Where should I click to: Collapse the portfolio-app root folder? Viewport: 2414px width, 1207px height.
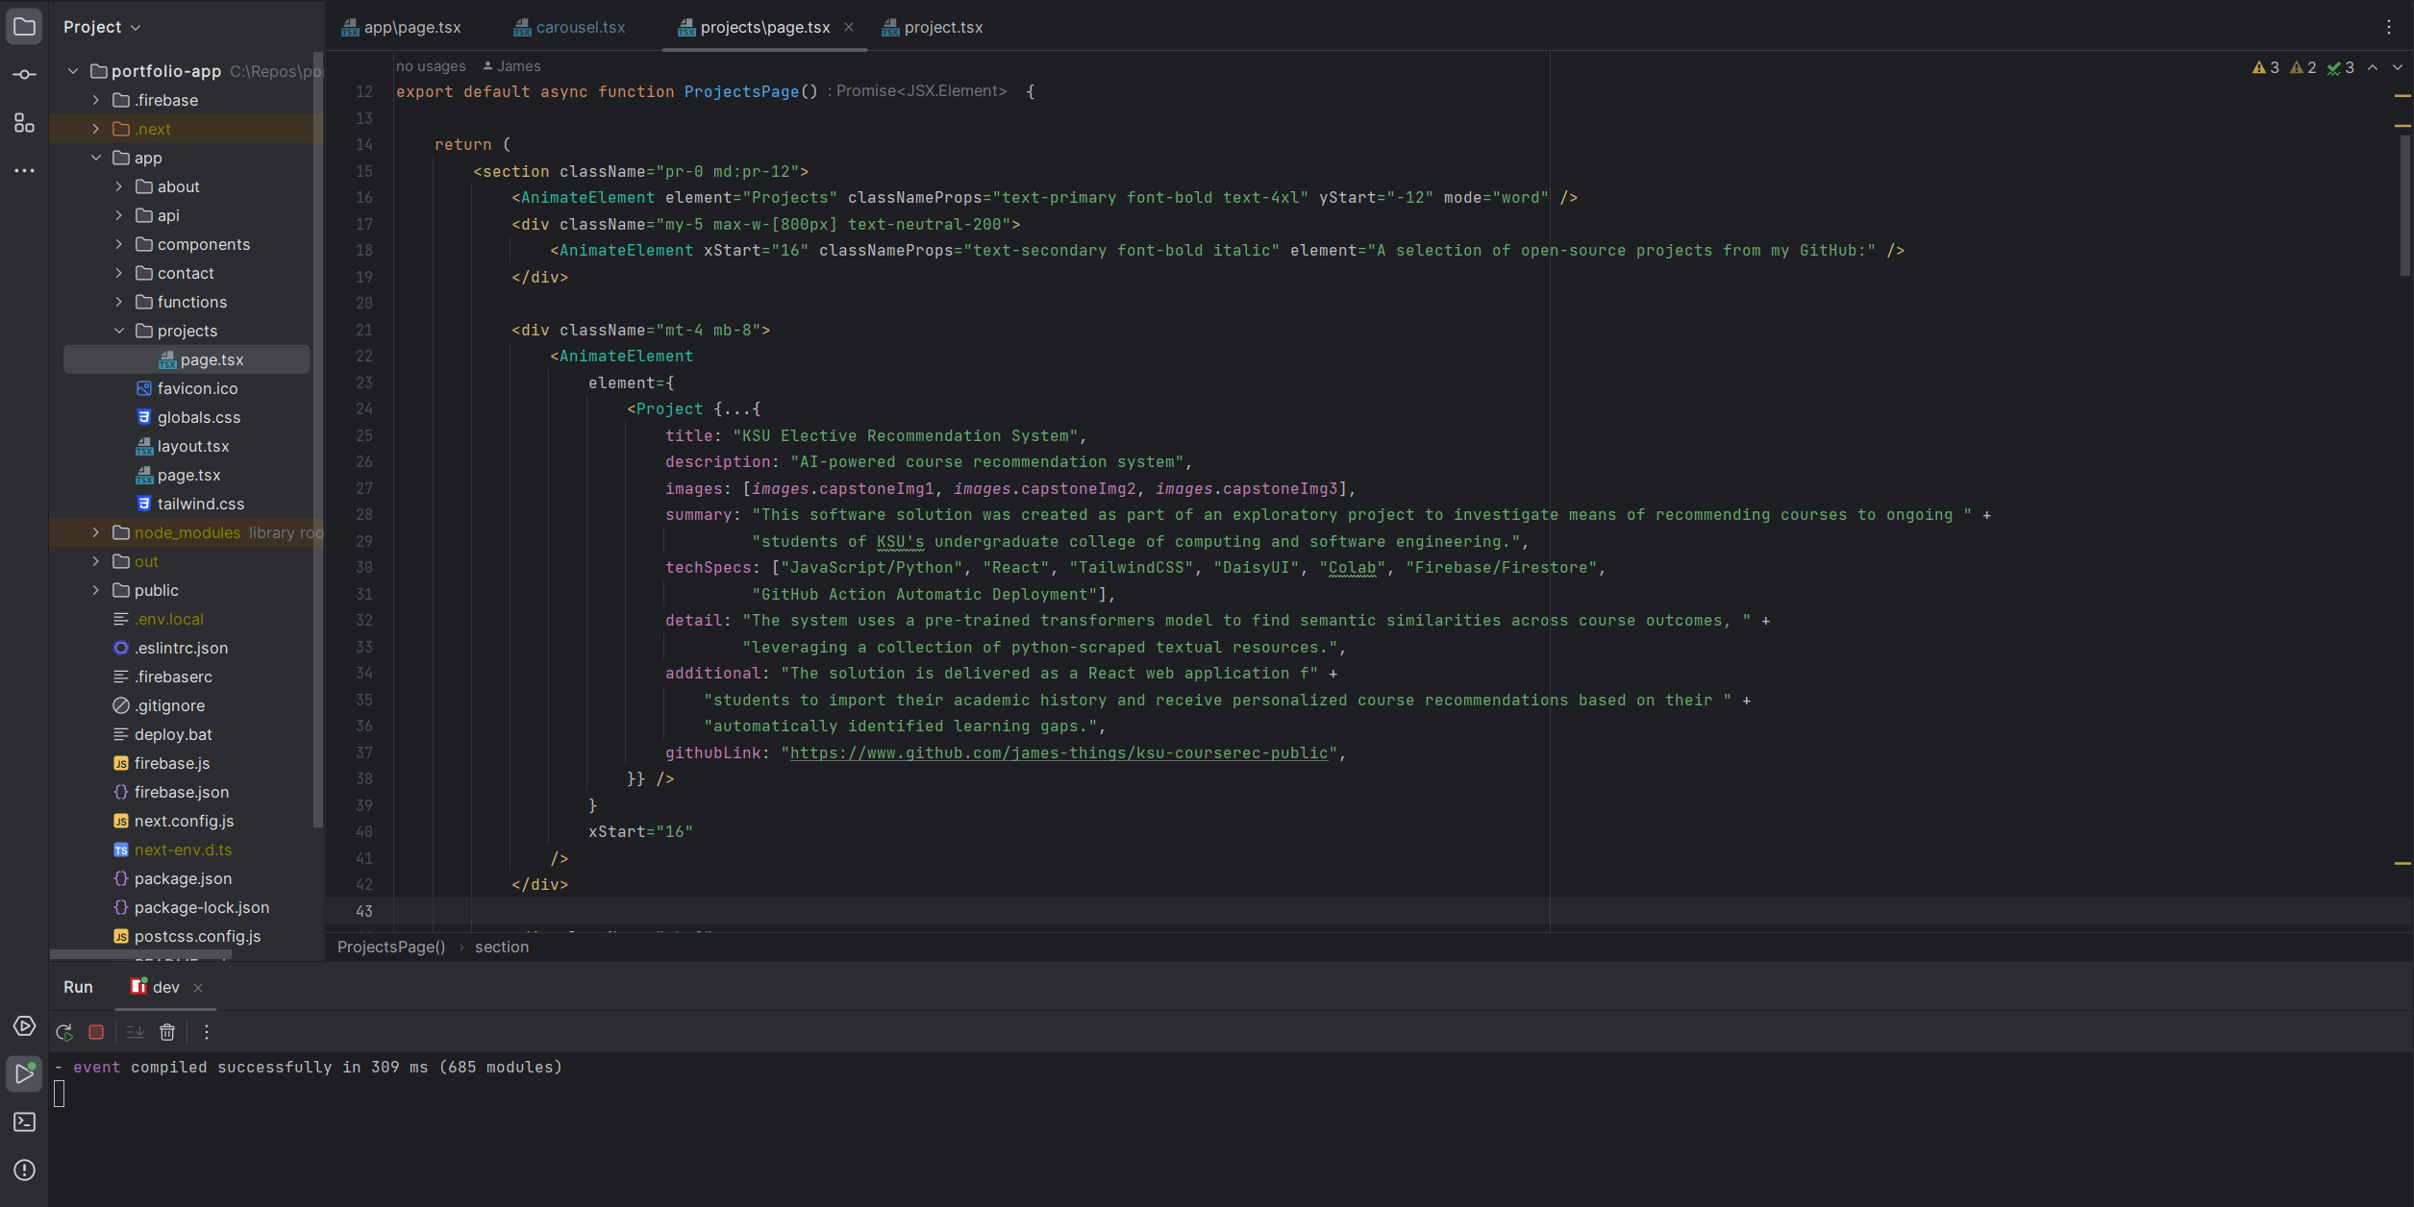coord(73,71)
